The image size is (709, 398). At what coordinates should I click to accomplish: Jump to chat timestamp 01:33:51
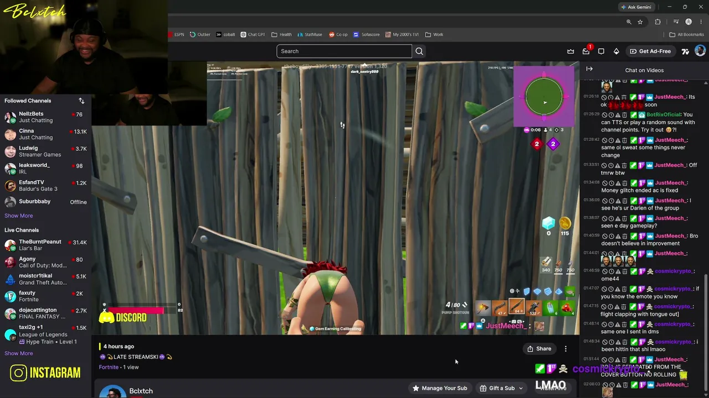point(591,165)
